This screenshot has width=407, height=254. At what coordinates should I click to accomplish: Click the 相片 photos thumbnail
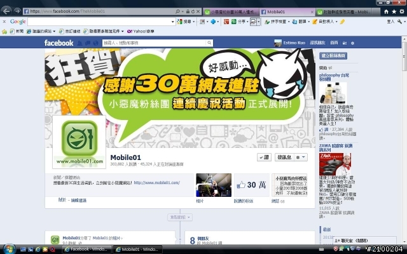pos(214,185)
